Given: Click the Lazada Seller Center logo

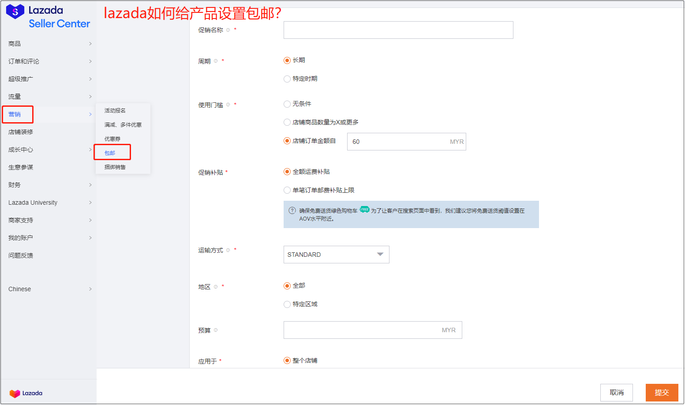Looking at the screenshot, I should [x=48, y=17].
